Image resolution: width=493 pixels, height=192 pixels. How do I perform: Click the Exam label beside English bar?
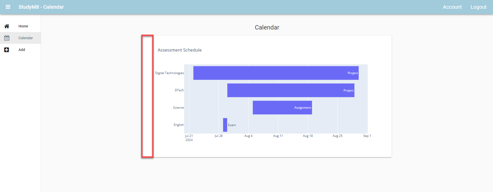pos(232,125)
